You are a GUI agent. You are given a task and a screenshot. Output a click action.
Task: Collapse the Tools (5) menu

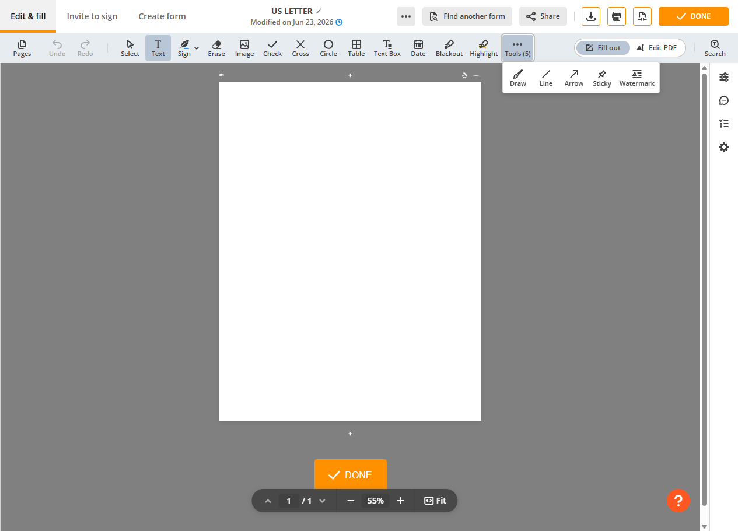[x=517, y=48]
